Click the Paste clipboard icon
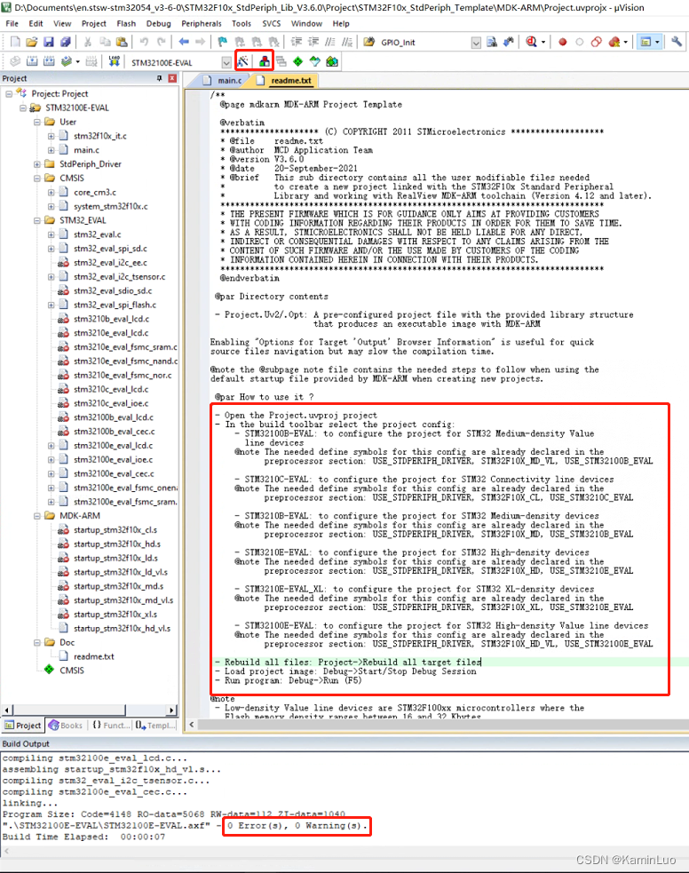The width and height of the screenshot is (689, 873). coord(122,42)
